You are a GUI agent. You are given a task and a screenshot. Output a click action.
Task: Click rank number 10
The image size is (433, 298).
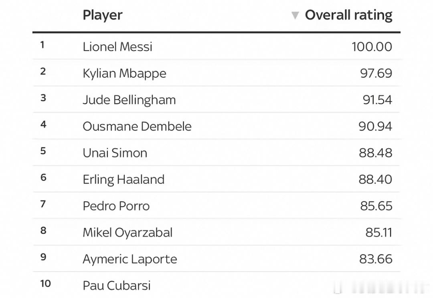(x=46, y=284)
